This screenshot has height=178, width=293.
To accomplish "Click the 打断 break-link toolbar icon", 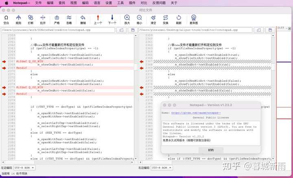I will click(x=31, y=20).
